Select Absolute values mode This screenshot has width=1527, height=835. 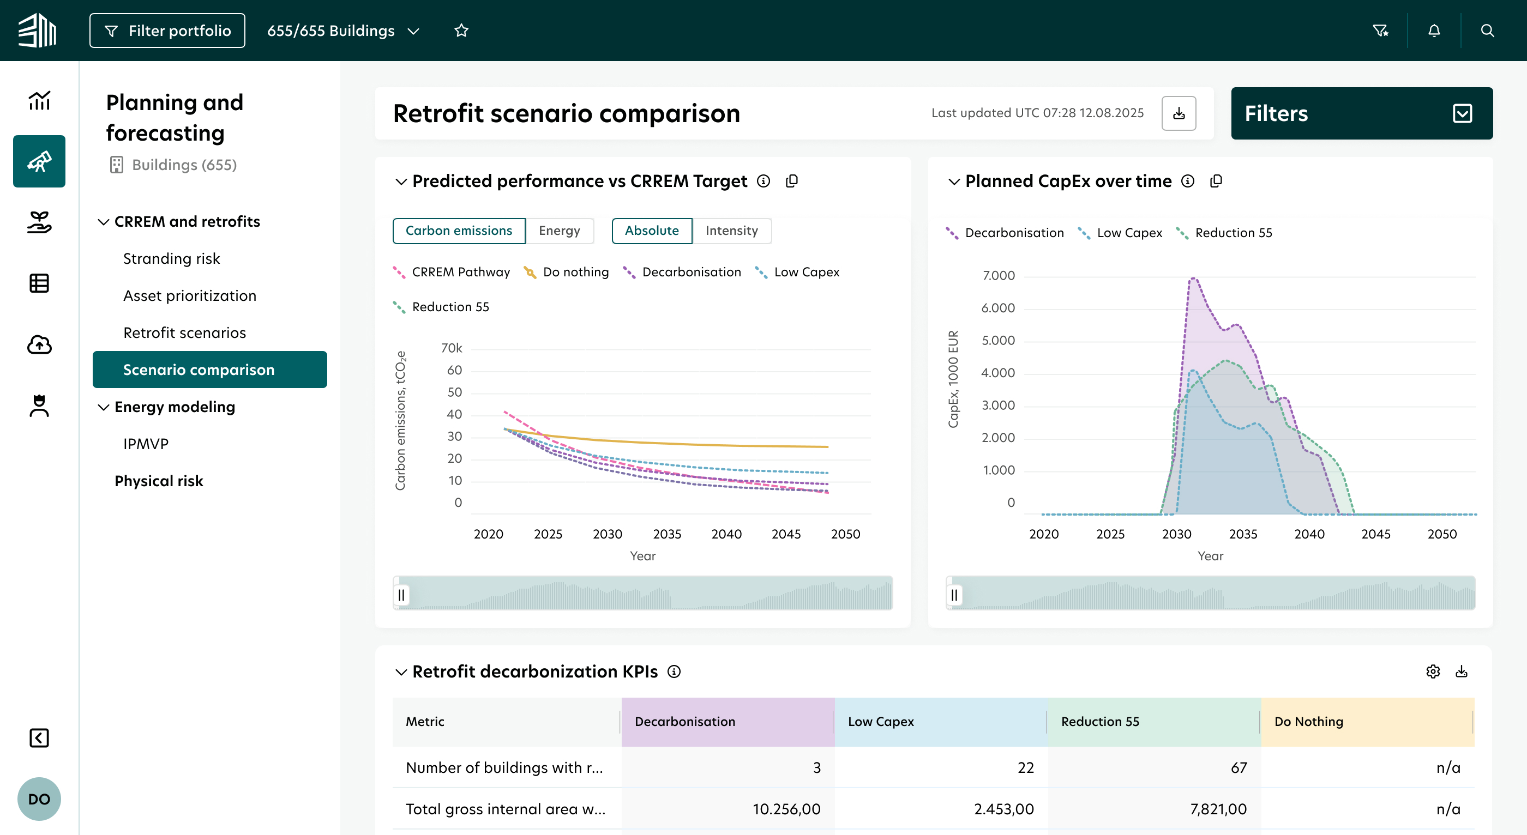point(652,231)
